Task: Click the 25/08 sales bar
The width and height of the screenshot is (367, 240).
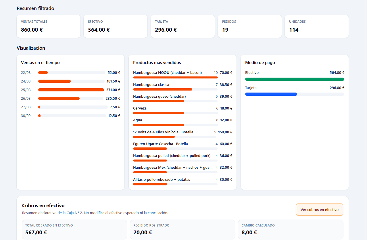Action: click(71, 90)
